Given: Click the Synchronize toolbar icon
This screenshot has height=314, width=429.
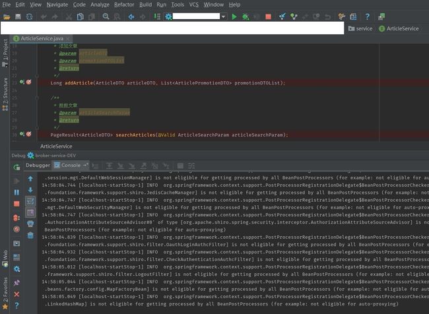Looking at the screenshot, I should [x=29, y=16].
